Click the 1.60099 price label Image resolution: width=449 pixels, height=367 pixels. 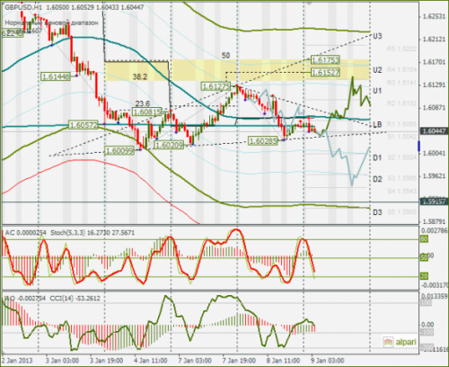click(119, 150)
